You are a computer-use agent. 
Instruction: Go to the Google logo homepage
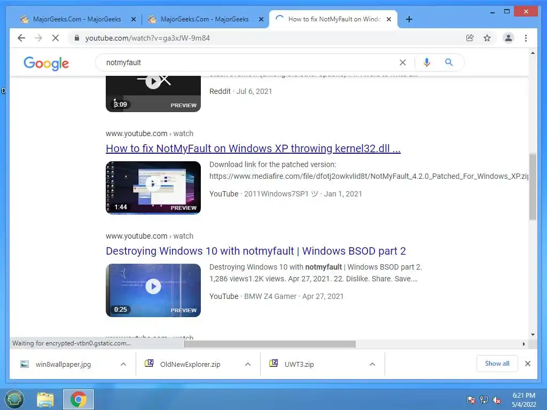click(x=46, y=63)
